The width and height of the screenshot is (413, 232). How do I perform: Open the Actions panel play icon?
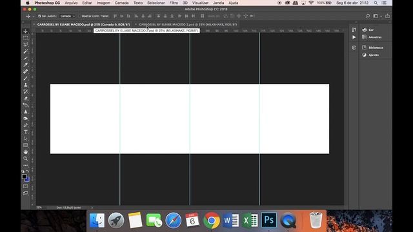coord(354,37)
